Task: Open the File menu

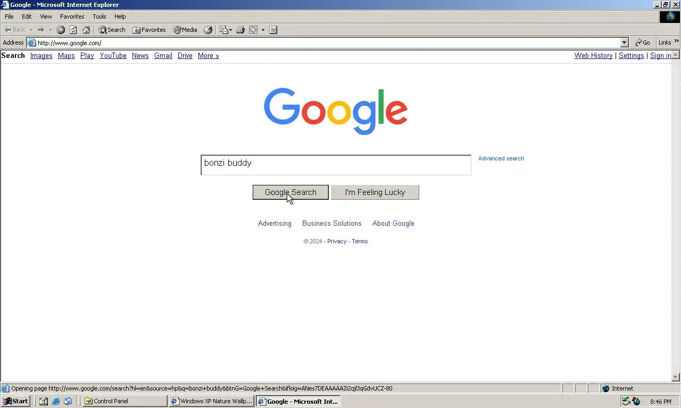Action: [9, 16]
